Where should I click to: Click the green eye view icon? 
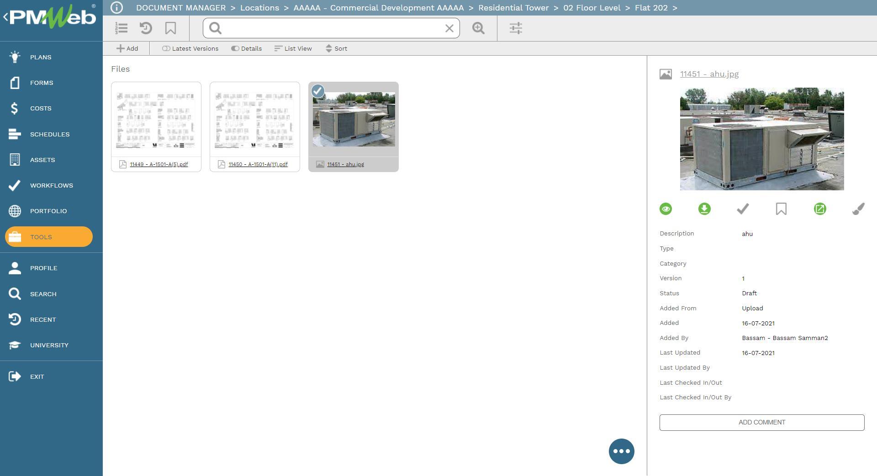point(666,209)
